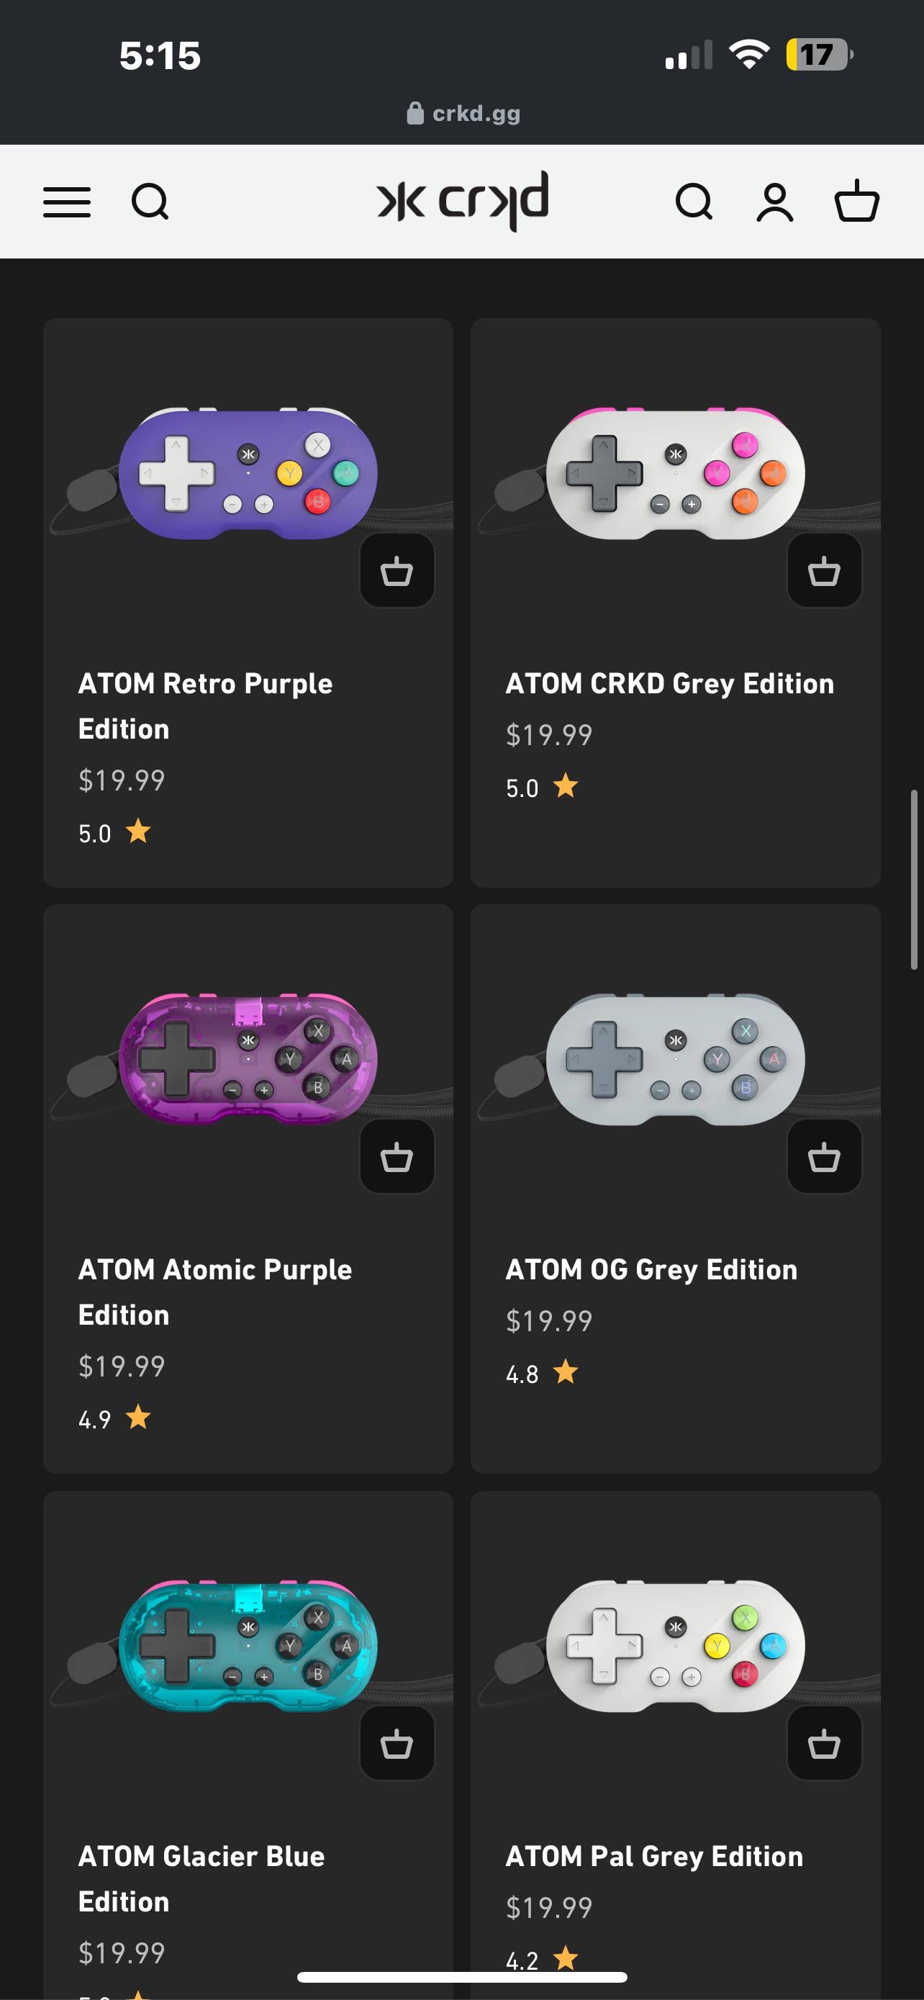
Task: Add ATOM Pal Grey Edition to basket
Action: (x=824, y=1743)
